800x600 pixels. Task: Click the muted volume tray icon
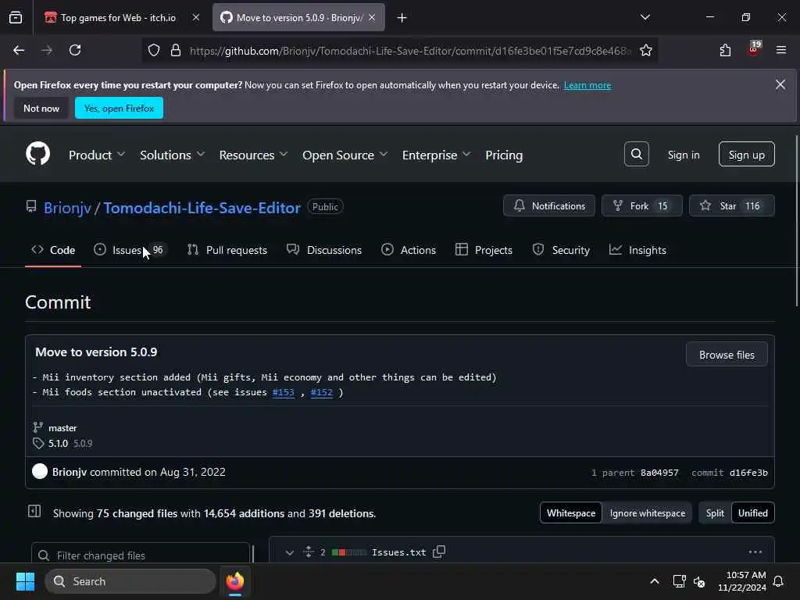[699, 581]
